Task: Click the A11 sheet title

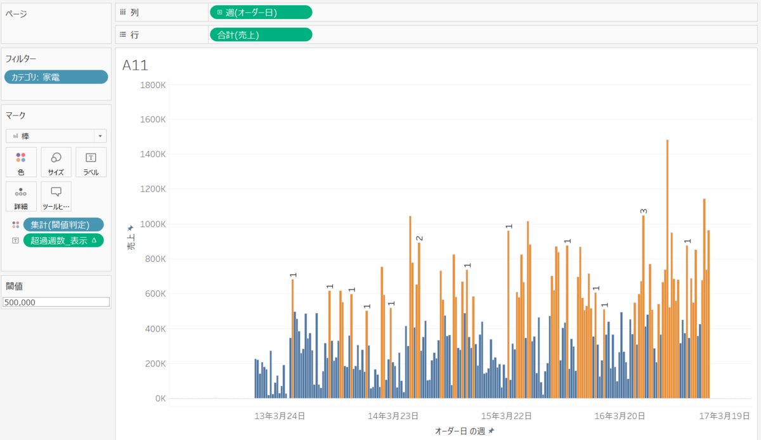Action: point(135,65)
